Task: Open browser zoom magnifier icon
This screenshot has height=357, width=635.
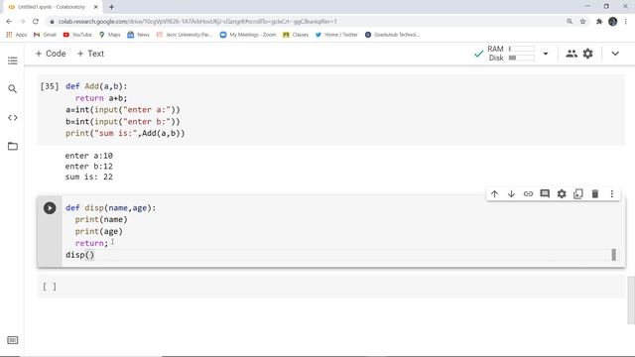Action: click(570, 22)
